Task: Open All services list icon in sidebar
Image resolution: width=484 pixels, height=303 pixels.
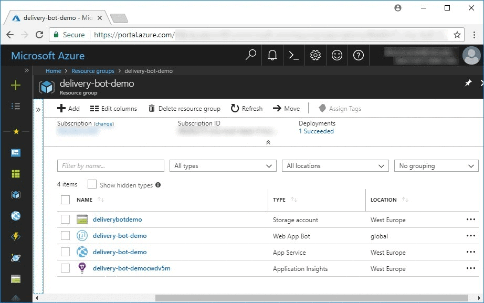Action: (16, 106)
